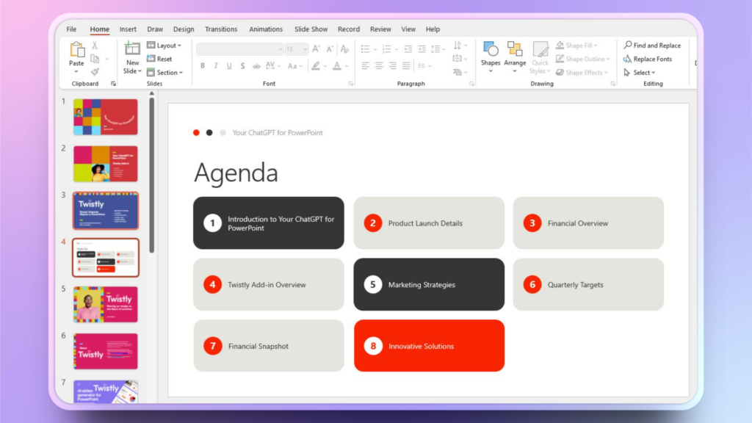Viewport: 752px width, 423px height.
Task: Toggle Underline formatting
Action: 229,65
